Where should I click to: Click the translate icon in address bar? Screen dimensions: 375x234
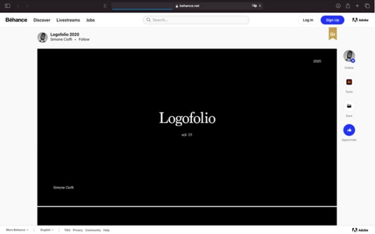tap(254, 6)
